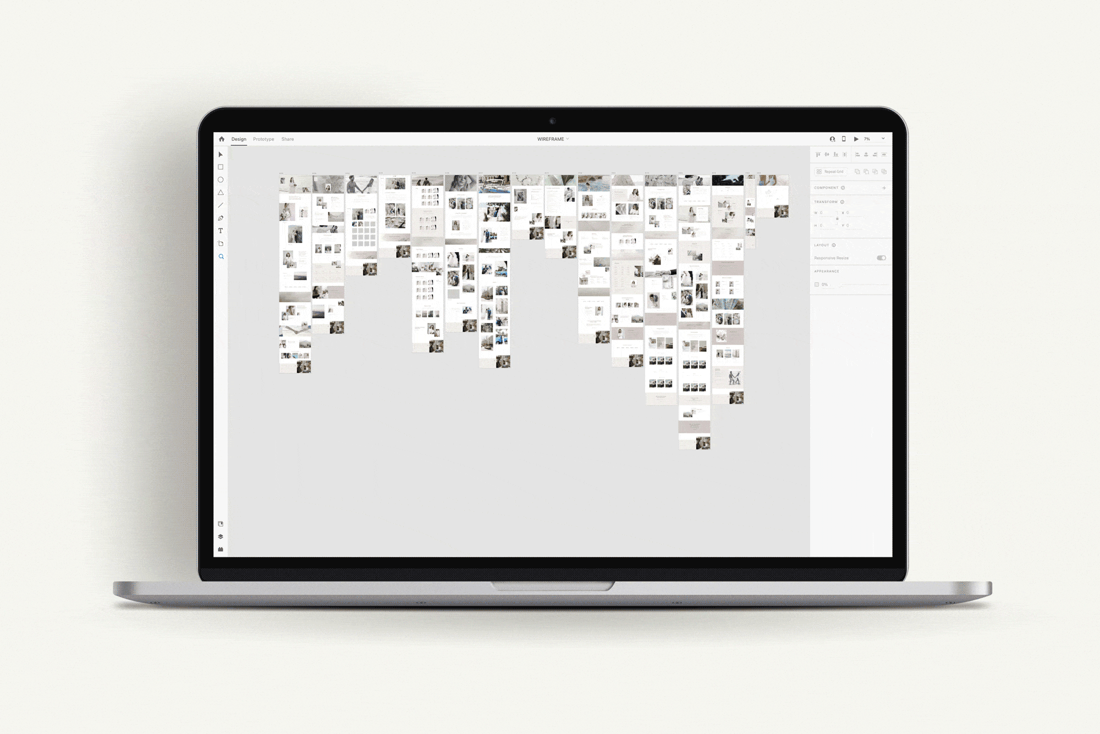1100x734 pixels.
Task: Click the Repeat Grid button
Action: coord(829,171)
